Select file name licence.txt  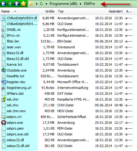(14, 64)
